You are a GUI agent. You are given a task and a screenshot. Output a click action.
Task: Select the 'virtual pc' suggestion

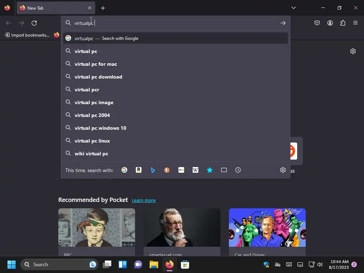click(176, 51)
